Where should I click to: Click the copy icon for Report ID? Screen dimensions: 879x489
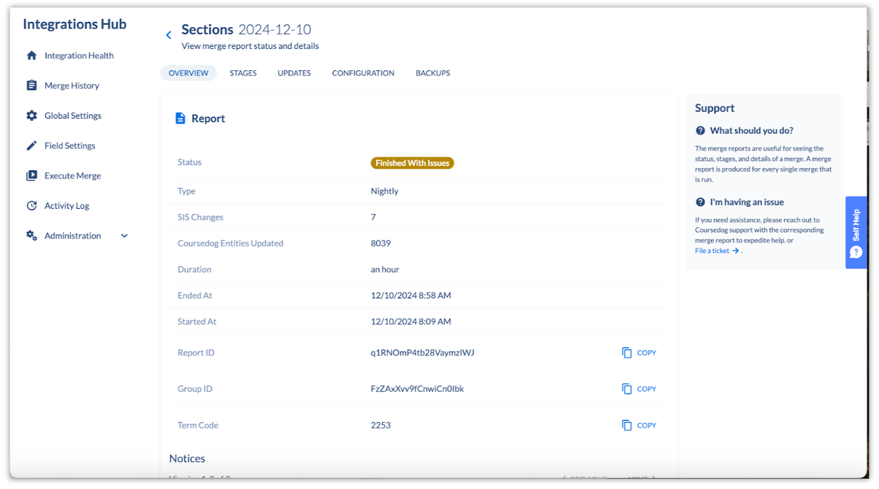(627, 353)
